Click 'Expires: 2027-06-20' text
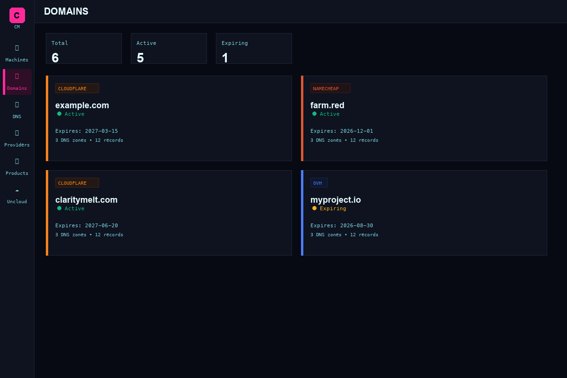This screenshot has height=378, width=567. [86, 225]
